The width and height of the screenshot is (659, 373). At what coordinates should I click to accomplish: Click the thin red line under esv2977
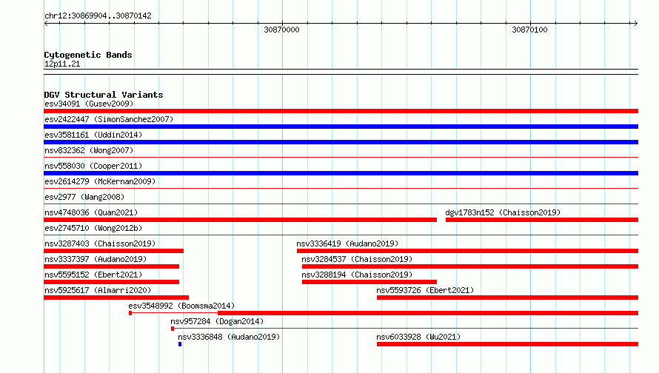tap(341, 204)
